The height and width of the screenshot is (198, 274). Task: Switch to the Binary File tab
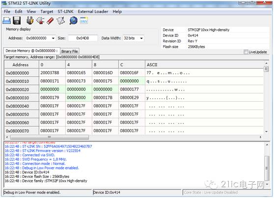[x=70, y=51]
